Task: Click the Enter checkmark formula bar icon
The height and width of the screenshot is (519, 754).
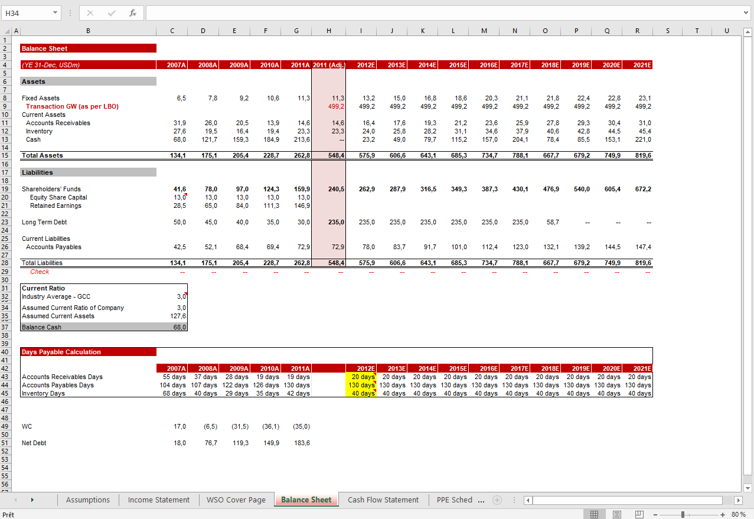Action: tap(112, 12)
